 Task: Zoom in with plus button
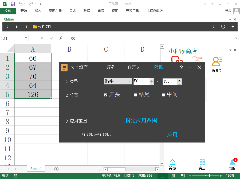click(x=221, y=176)
